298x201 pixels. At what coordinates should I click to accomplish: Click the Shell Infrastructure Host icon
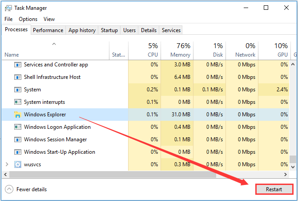tap(18, 77)
